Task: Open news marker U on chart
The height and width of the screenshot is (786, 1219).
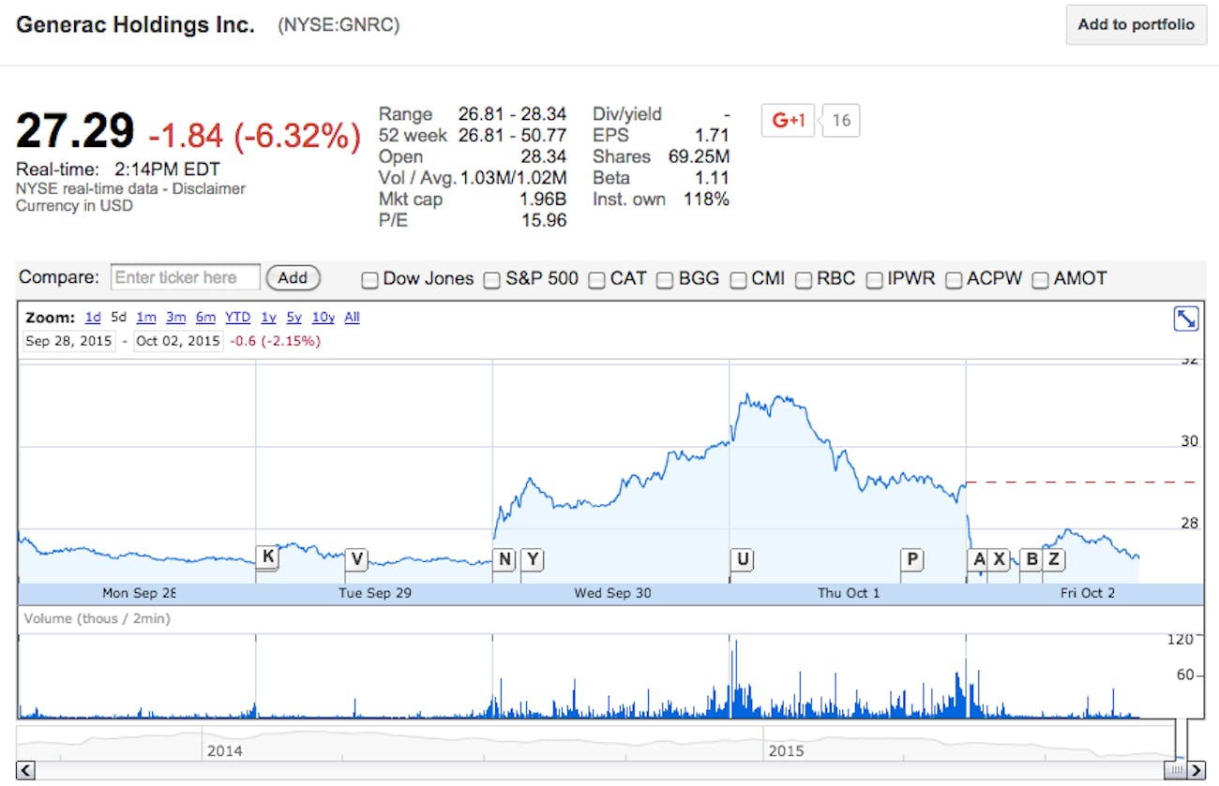Action: pyautogui.click(x=743, y=560)
